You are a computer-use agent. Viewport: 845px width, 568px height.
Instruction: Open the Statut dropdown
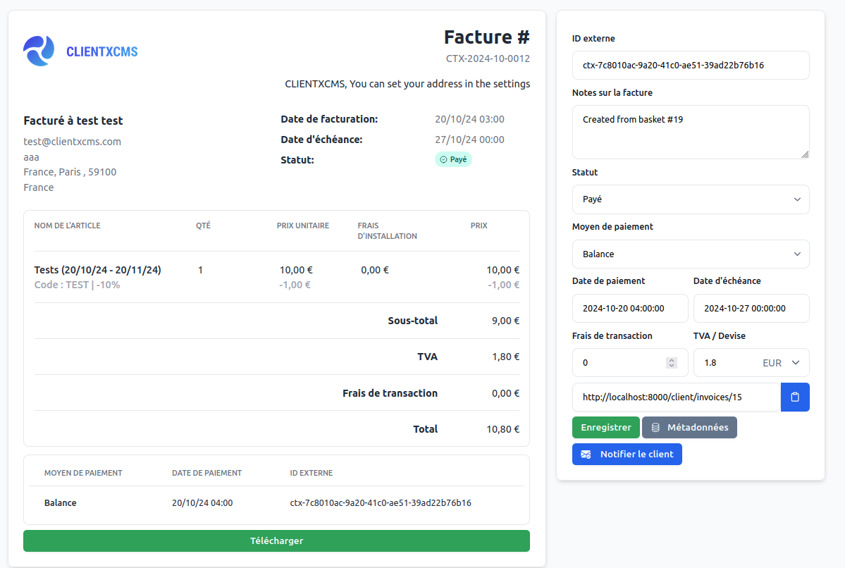(690, 199)
